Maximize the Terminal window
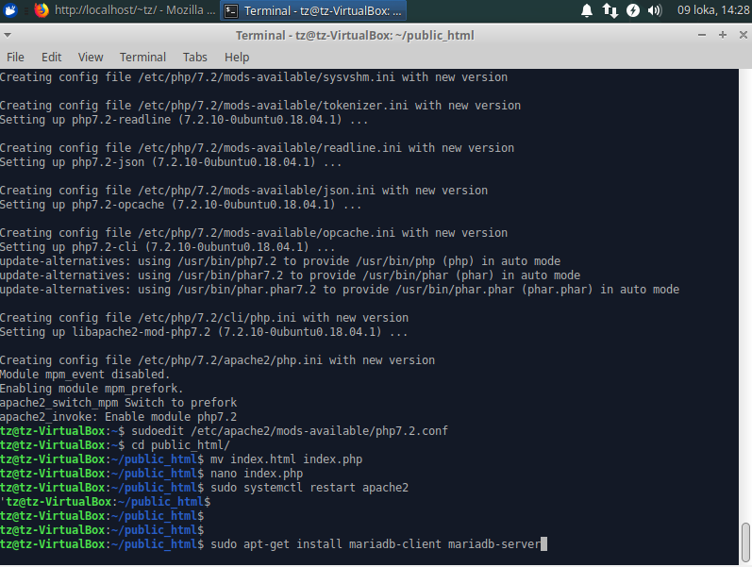Image resolution: width=752 pixels, height=567 pixels. (x=720, y=35)
